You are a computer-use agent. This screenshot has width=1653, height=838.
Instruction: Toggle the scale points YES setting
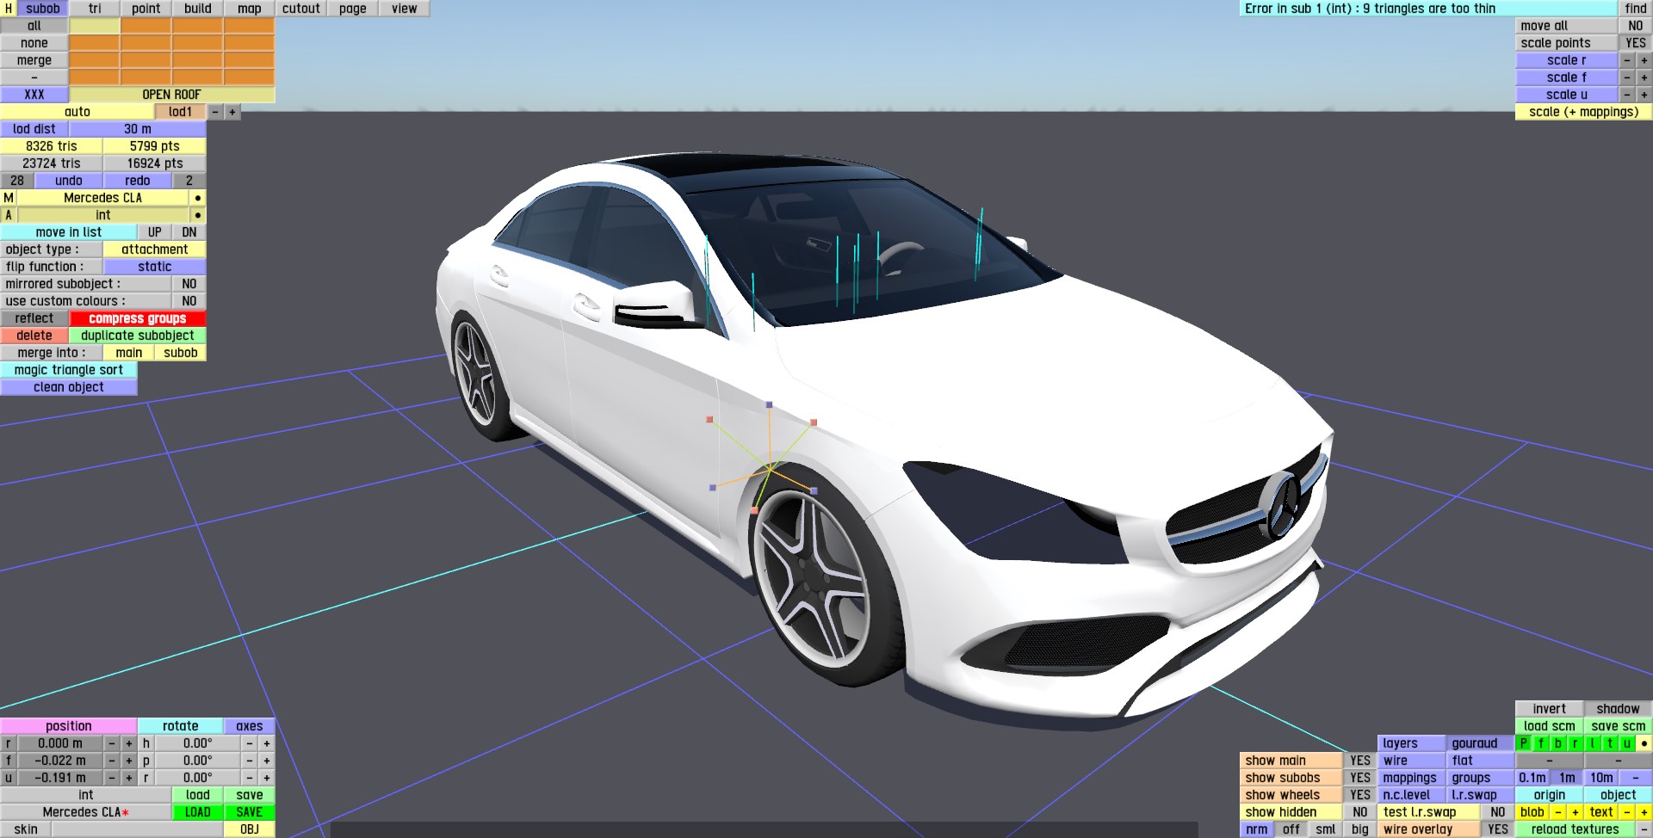point(1636,43)
